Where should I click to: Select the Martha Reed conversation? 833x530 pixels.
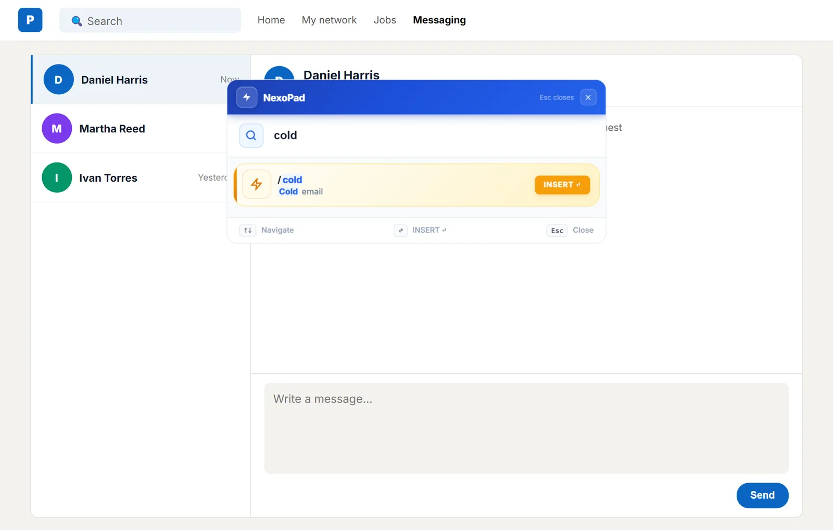130,129
